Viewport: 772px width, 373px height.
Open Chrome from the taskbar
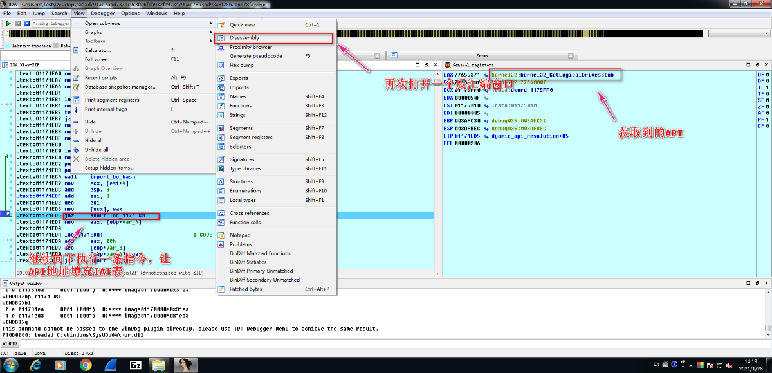coord(86,364)
